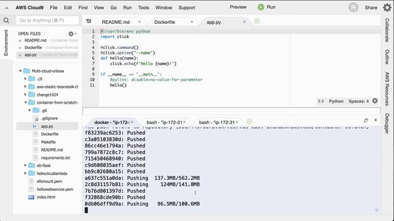Screen dimensions: 394x221
Task: Switch to the Dockerfile tab
Action: click(164, 22)
